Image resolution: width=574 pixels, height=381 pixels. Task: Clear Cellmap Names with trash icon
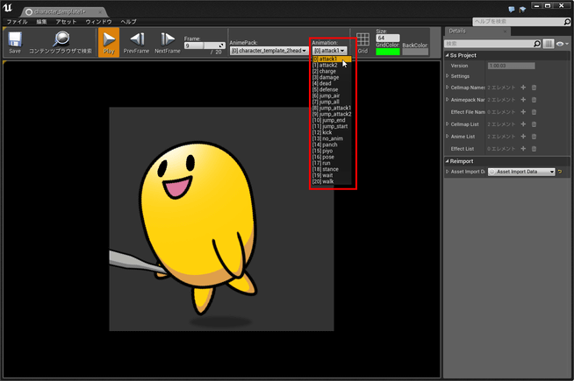tap(535, 88)
